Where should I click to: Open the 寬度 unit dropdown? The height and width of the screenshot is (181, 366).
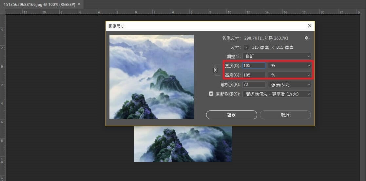[x=290, y=66]
